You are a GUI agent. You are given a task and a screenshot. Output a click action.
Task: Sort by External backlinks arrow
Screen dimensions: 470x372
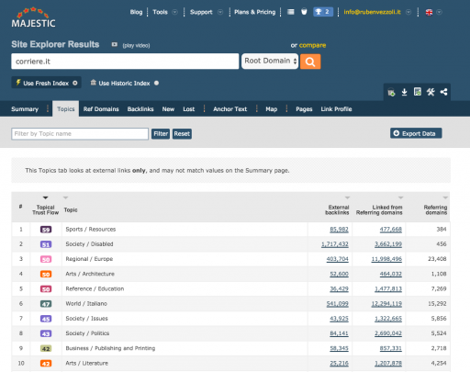tap(347, 197)
